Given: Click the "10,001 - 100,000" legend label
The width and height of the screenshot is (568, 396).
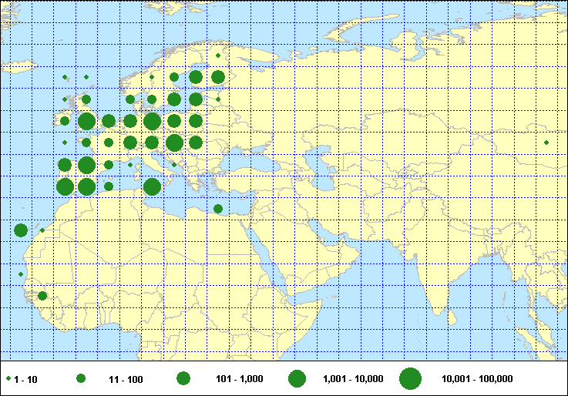Looking at the screenshot, I should pos(477,379).
